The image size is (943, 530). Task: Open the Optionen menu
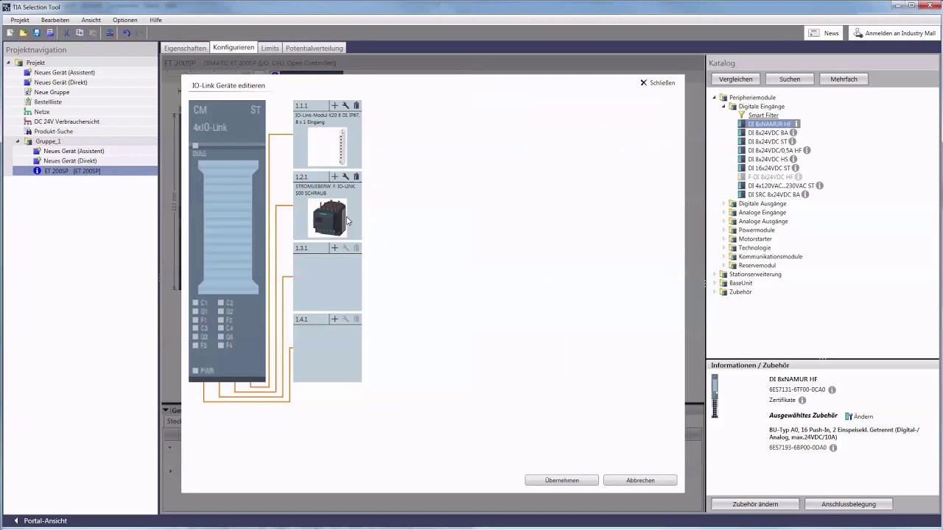125,20
